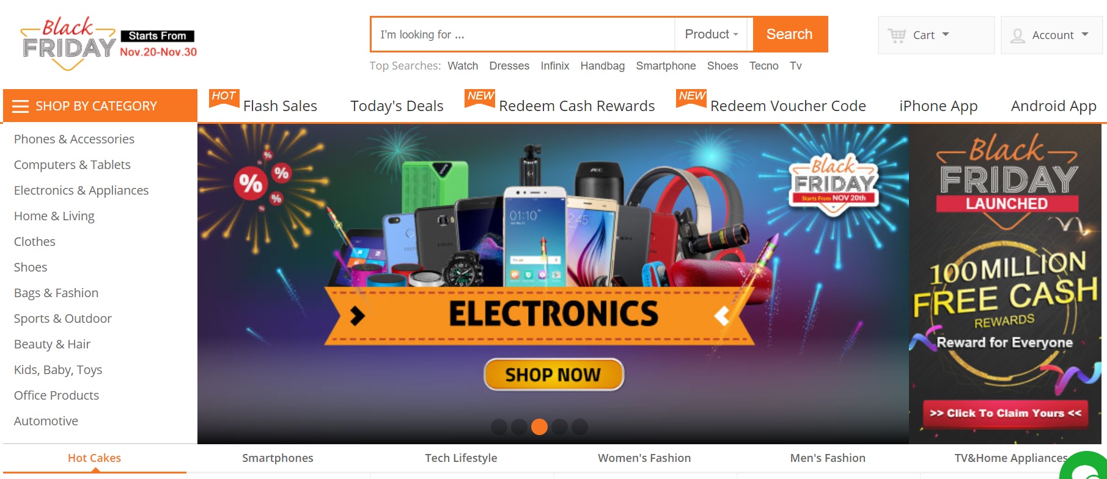Click the orange Search button
Viewport: 1107px width, 479px height.
tap(790, 34)
